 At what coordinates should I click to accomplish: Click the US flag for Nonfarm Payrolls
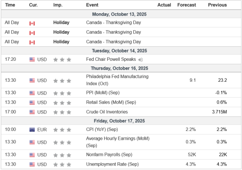pyautogui.click(x=32, y=155)
